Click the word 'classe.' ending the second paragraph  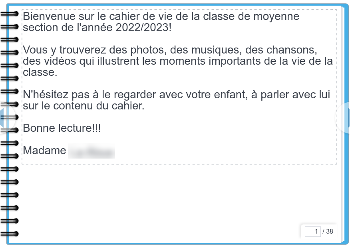point(40,73)
